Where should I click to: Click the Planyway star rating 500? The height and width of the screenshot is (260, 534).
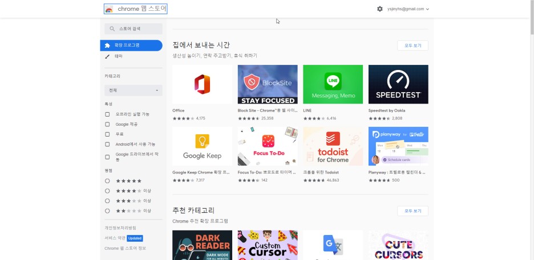click(x=384, y=180)
